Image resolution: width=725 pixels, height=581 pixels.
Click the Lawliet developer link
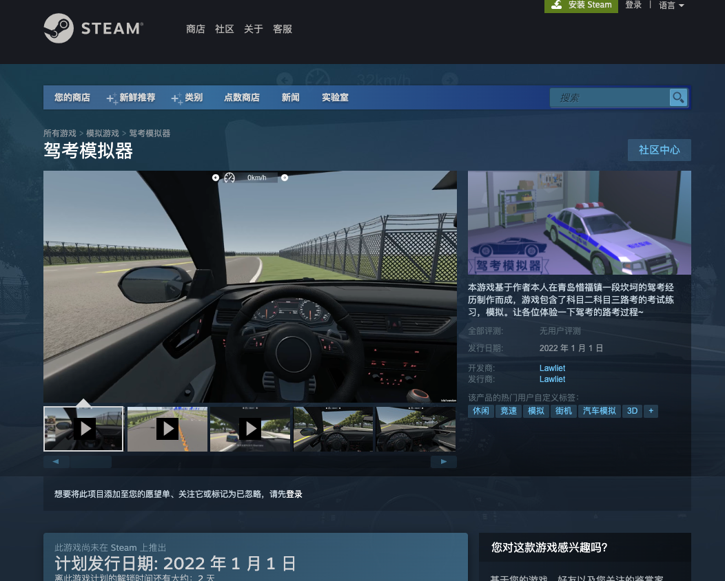pyautogui.click(x=552, y=368)
